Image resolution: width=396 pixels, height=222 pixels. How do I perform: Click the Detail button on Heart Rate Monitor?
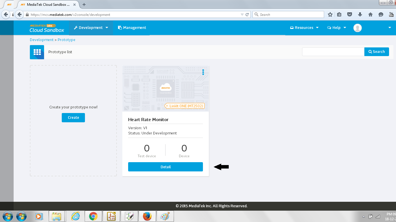point(166,167)
